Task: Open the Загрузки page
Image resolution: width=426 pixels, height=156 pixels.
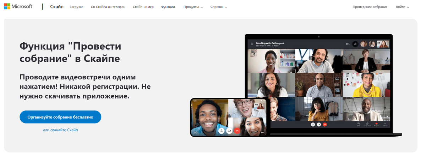Action: [76, 7]
